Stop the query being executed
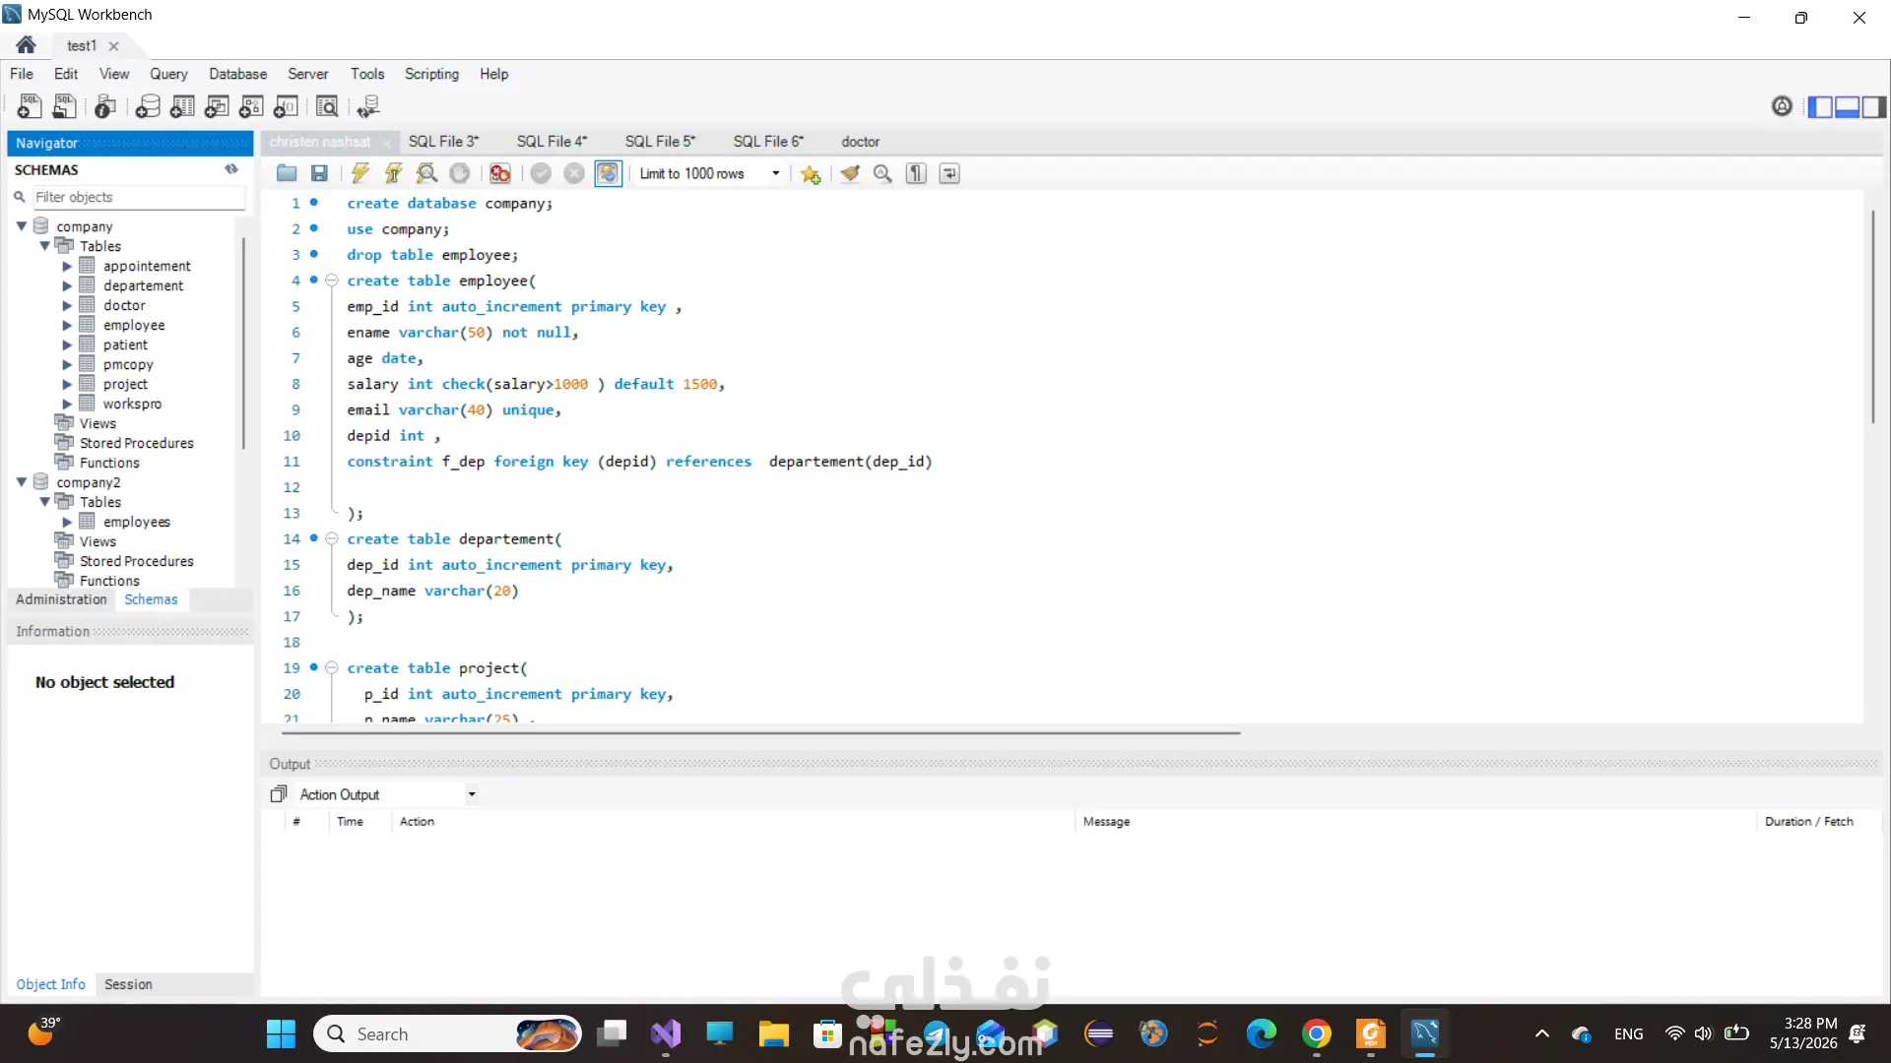Viewport: 1891px width, 1063px height. (460, 174)
